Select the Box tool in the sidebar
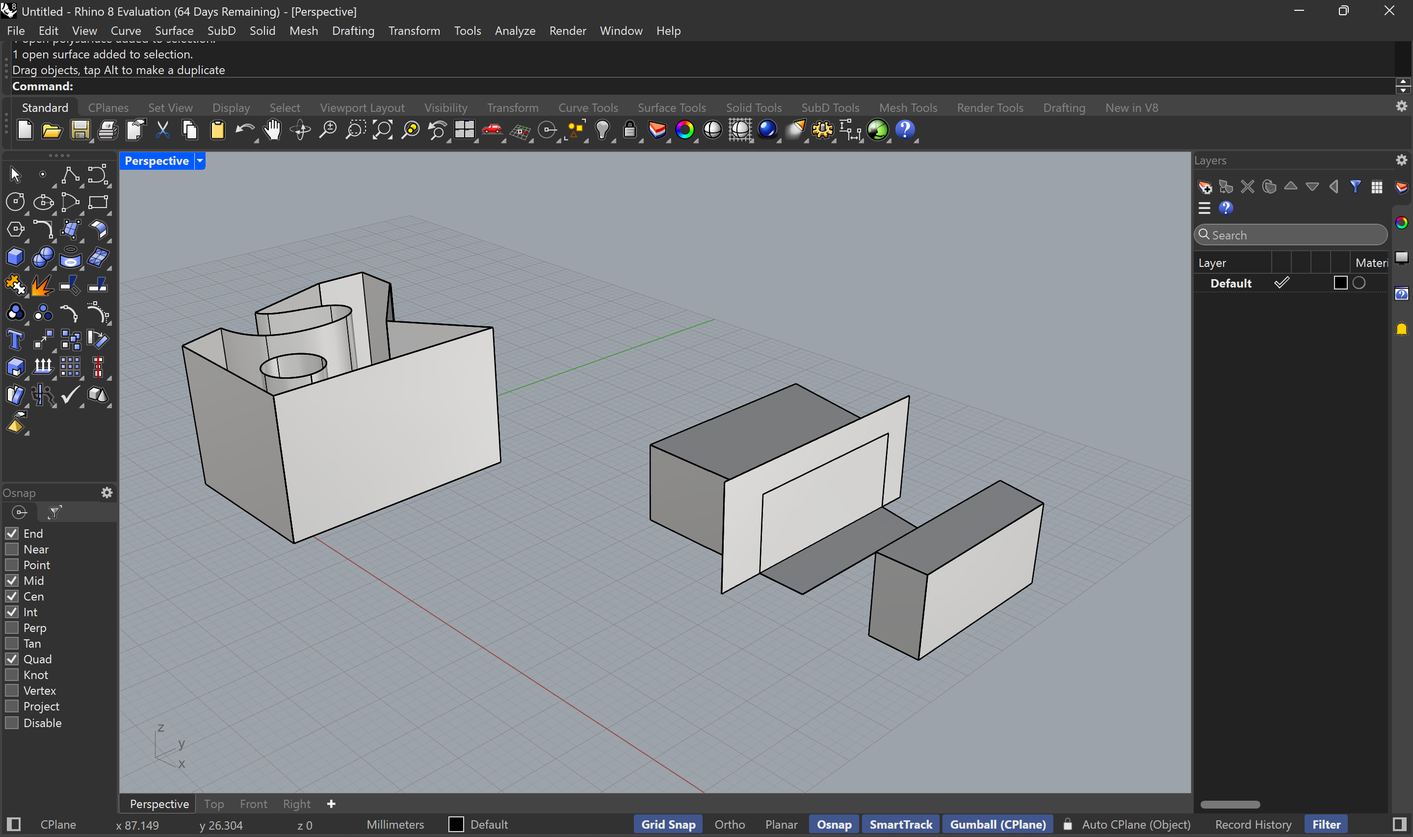 click(x=15, y=257)
